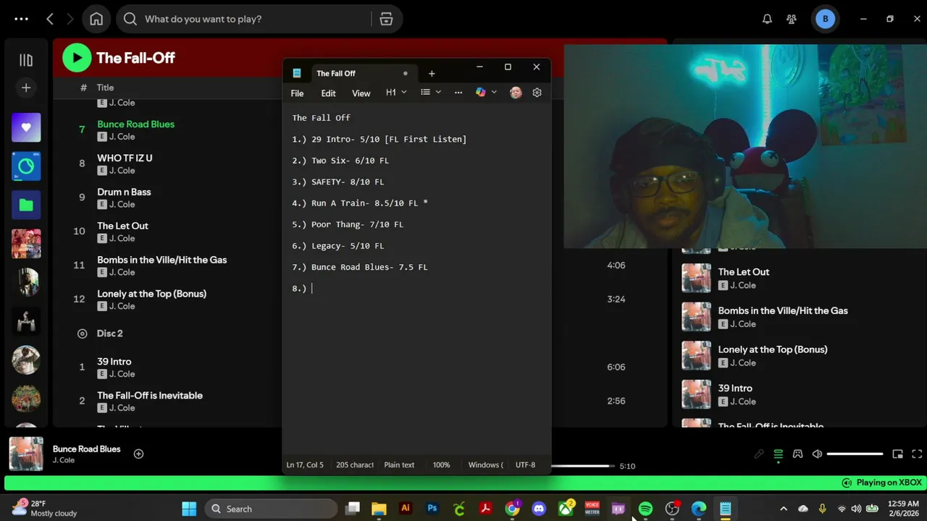Screen dimensions: 927x521
Task: Open Copilot icon in Notepad toolbar
Action: pyautogui.click(x=480, y=93)
